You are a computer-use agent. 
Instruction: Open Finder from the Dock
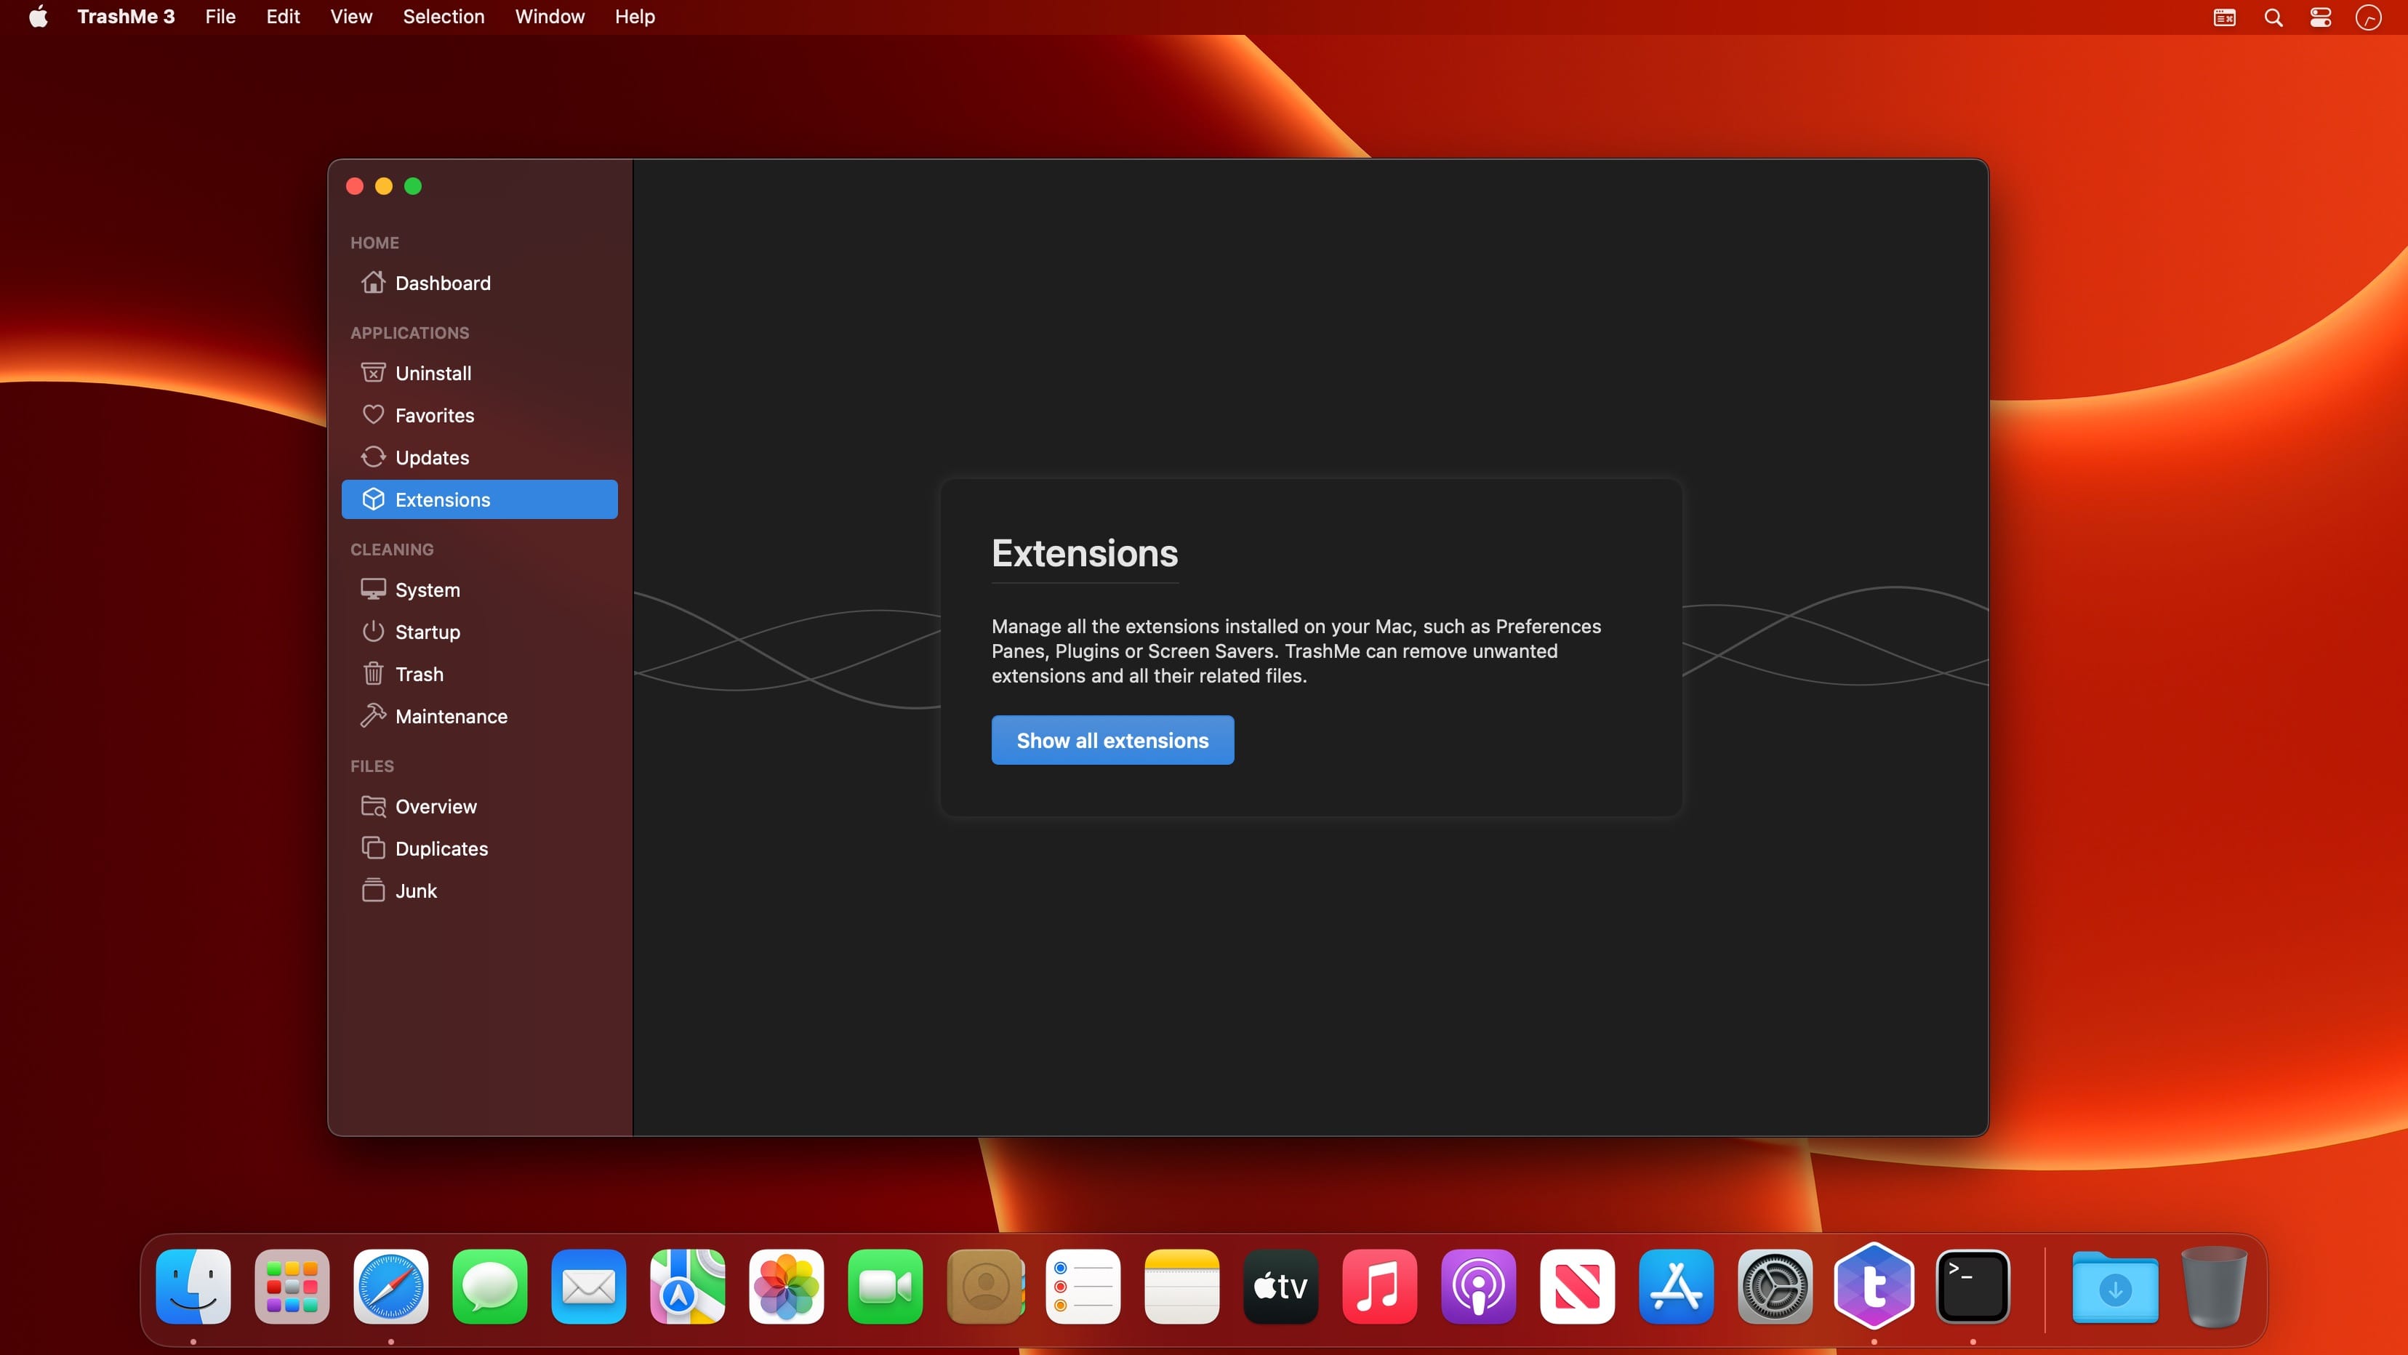[x=193, y=1287]
